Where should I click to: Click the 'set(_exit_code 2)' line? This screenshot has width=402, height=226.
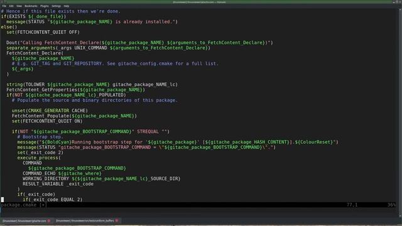[40, 153]
